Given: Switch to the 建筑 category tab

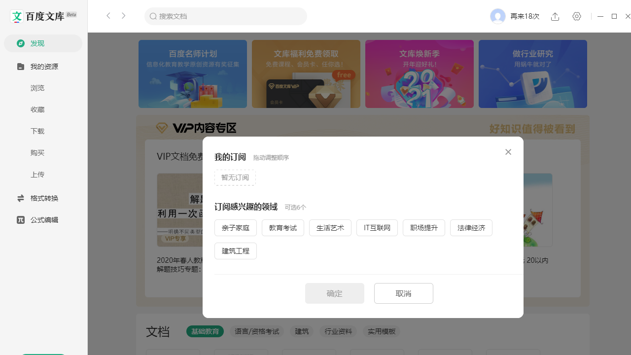Looking at the screenshot, I should (302, 331).
